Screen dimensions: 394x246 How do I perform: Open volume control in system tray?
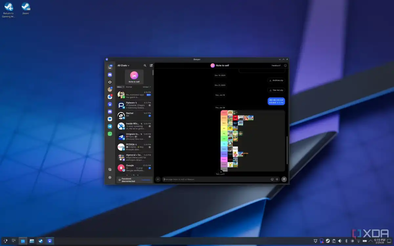(x=340, y=241)
